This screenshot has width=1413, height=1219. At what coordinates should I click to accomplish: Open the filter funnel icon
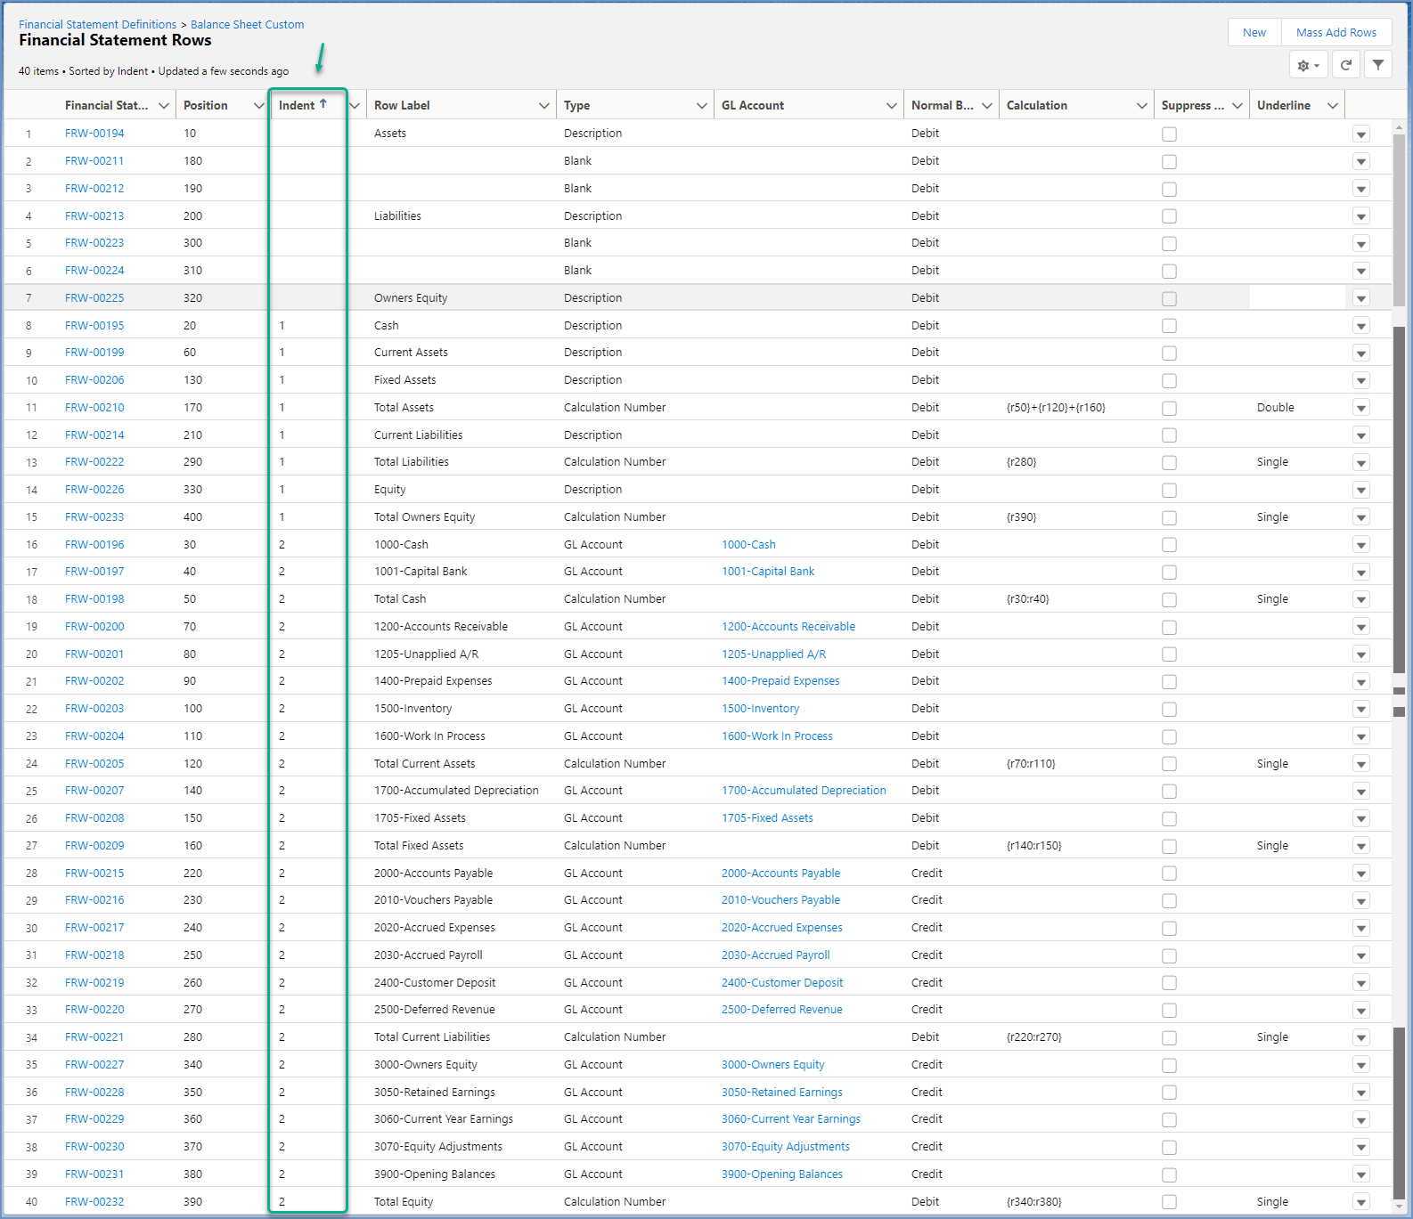[x=1378, y=65]
